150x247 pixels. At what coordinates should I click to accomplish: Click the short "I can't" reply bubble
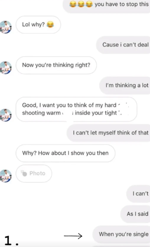(x=138, y=194)
